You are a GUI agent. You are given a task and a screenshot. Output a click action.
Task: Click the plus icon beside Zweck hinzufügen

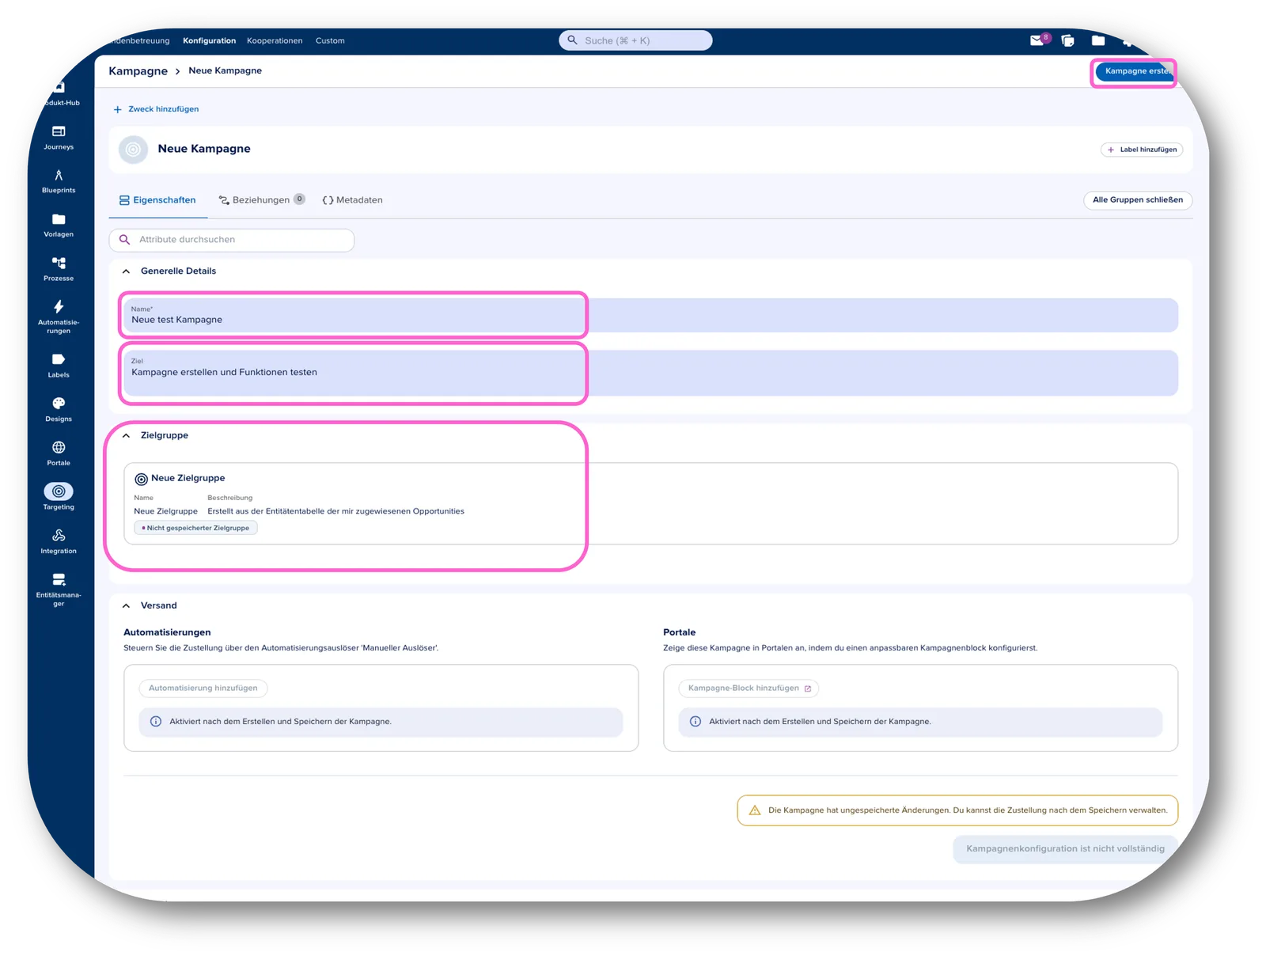pyautogui.click(x=118, y=109)
